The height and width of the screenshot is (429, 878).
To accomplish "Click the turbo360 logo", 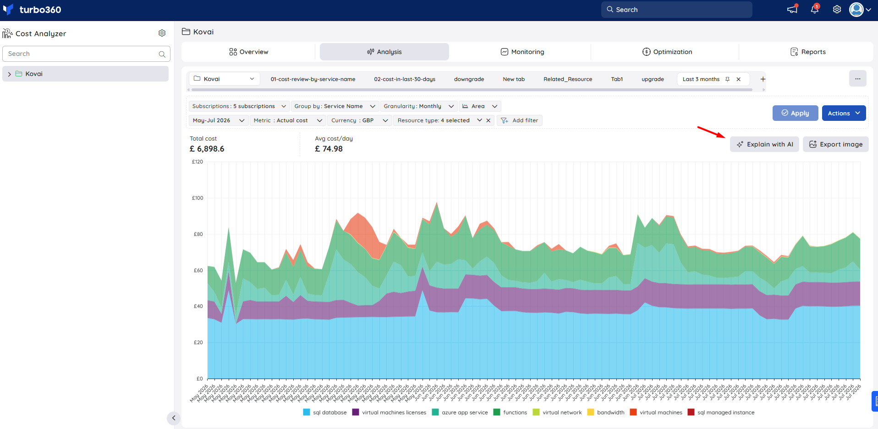I will (32, 10).
